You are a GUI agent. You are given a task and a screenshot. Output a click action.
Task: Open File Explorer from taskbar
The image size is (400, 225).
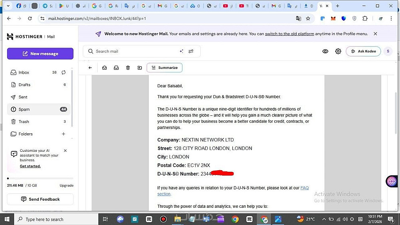[178, 219]
